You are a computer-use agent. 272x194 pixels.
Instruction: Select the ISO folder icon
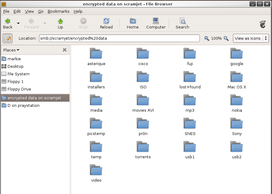[143, 77]
